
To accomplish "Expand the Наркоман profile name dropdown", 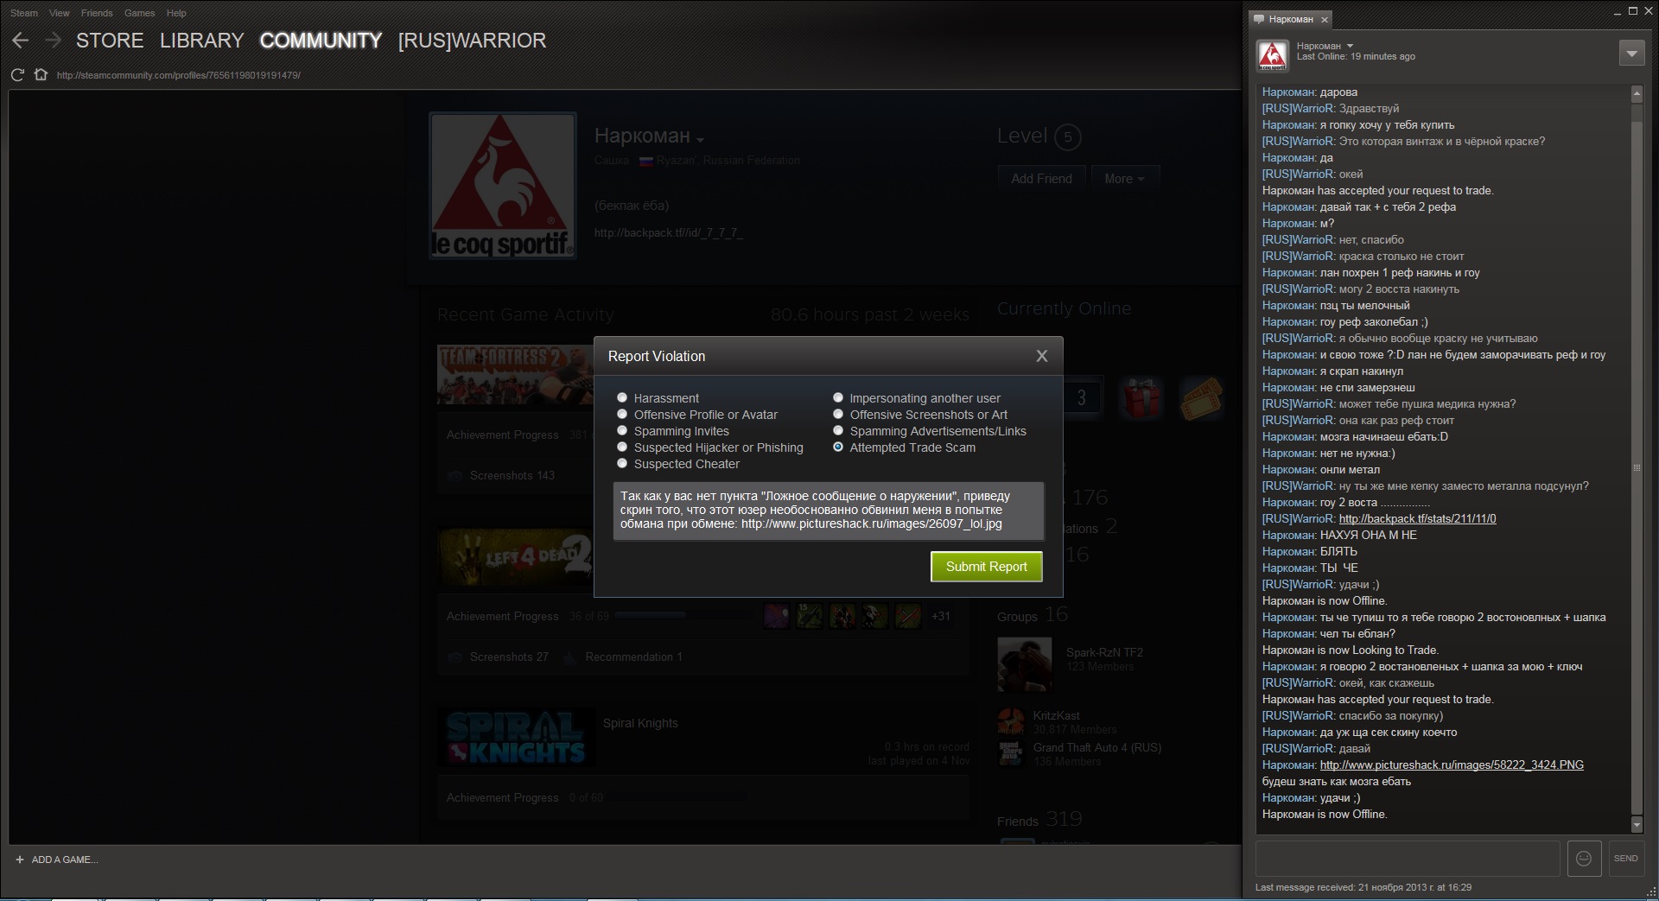I will [x=700, y=140].
